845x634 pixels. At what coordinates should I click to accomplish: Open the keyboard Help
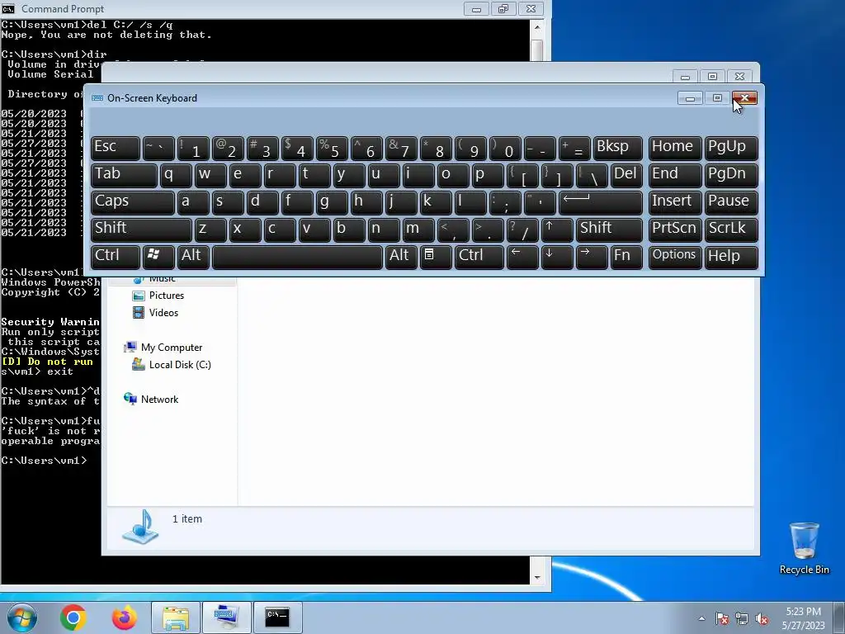[x=731, y=257]
